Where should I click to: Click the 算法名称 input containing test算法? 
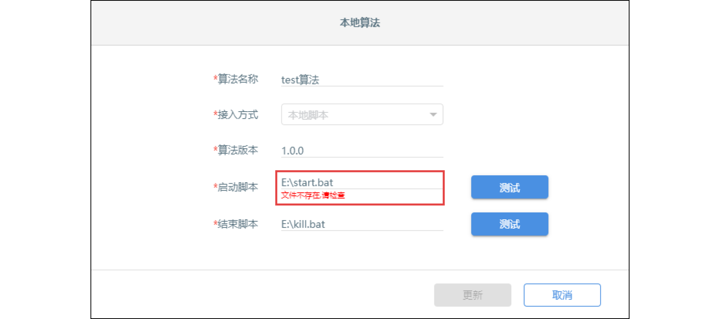(362, 80)
